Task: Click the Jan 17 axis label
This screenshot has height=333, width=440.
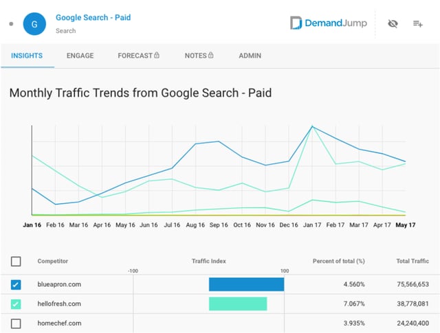Action: 312,225
